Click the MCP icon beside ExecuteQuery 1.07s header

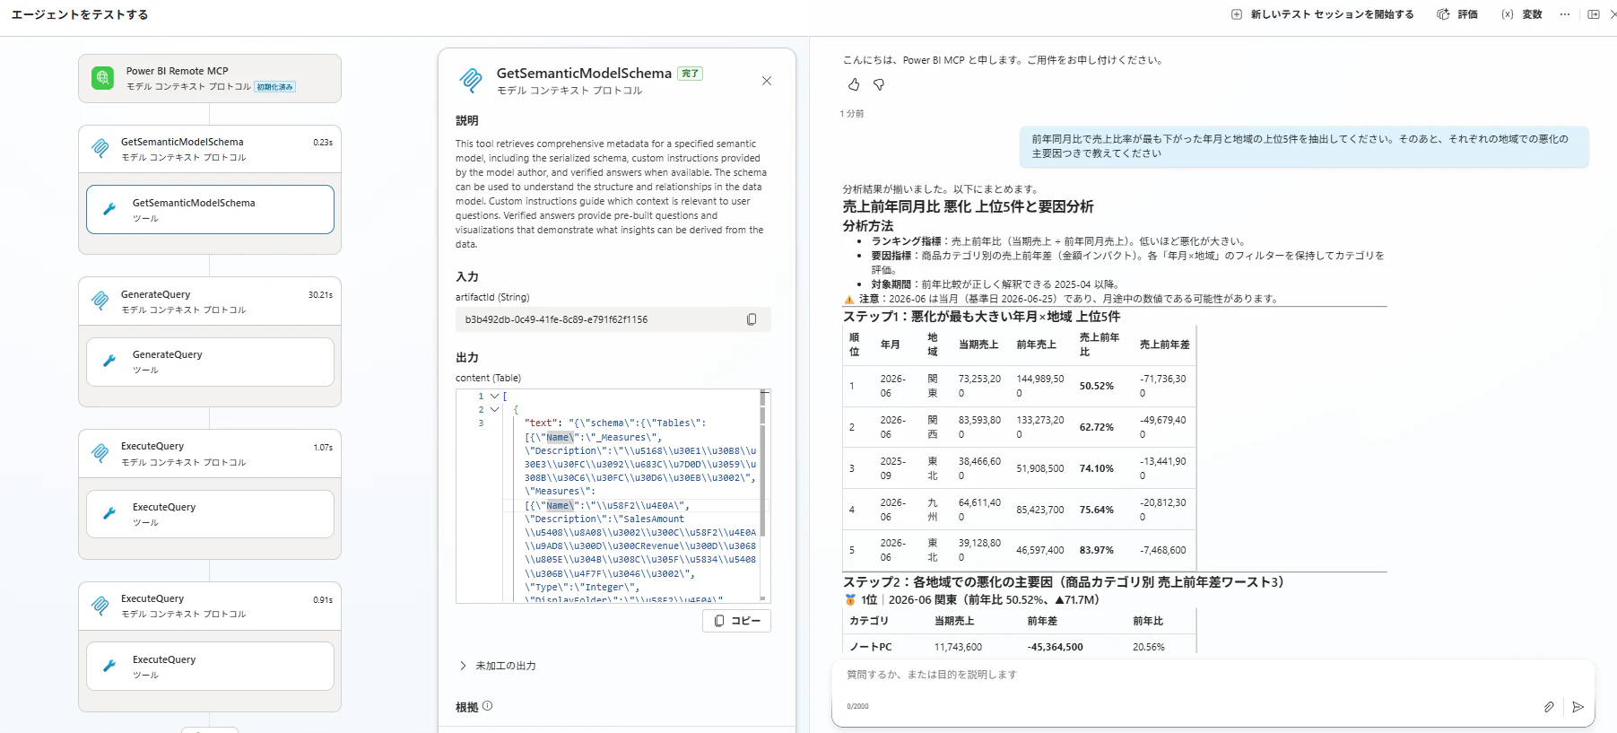(x=100, y=453)
